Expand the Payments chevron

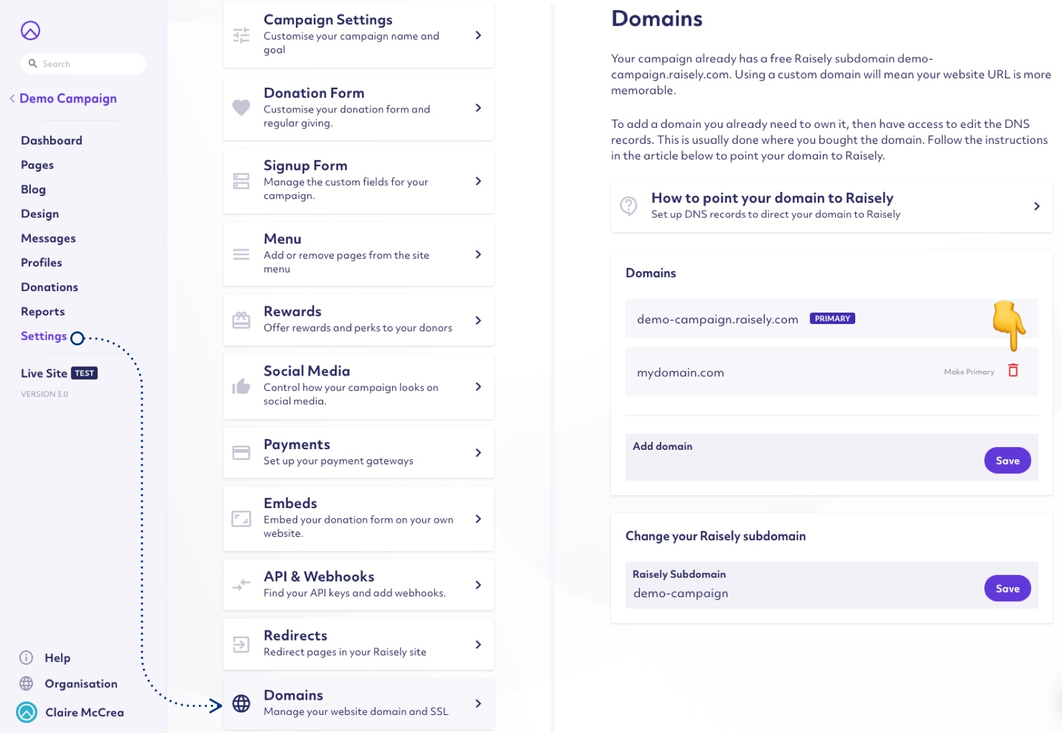tap(478, 453)
